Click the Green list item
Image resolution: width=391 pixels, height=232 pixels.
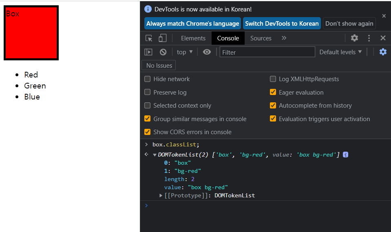(35, 86)
